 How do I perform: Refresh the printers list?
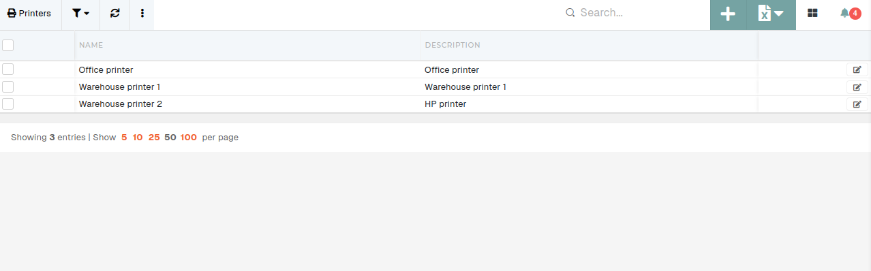114,14
